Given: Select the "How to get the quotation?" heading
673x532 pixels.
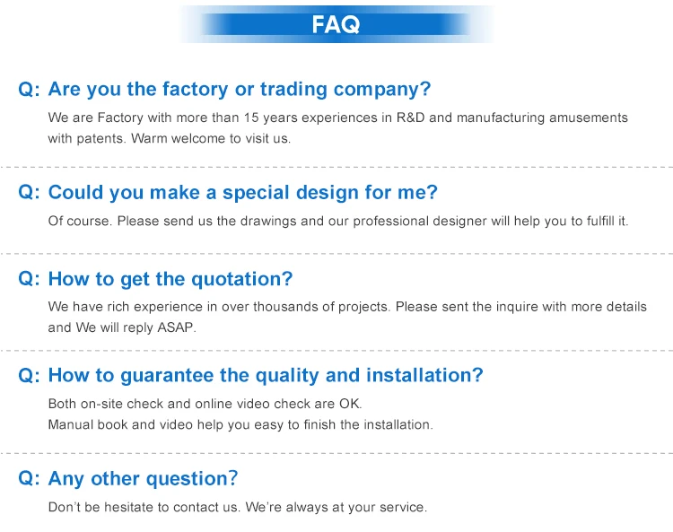Looking at the screenshot, I should click(x=170, y=279).
